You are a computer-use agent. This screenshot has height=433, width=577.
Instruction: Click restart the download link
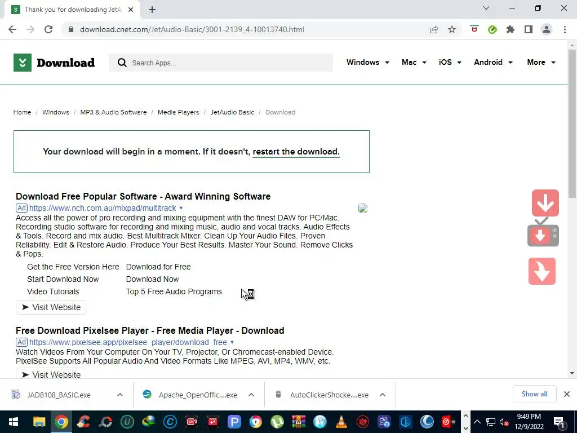[296, 152]
